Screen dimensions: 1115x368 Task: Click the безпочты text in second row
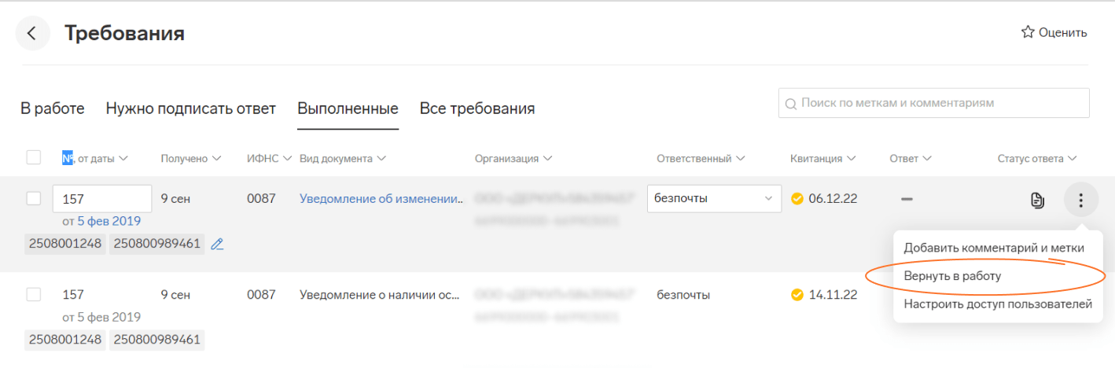(x=683, y=295)
